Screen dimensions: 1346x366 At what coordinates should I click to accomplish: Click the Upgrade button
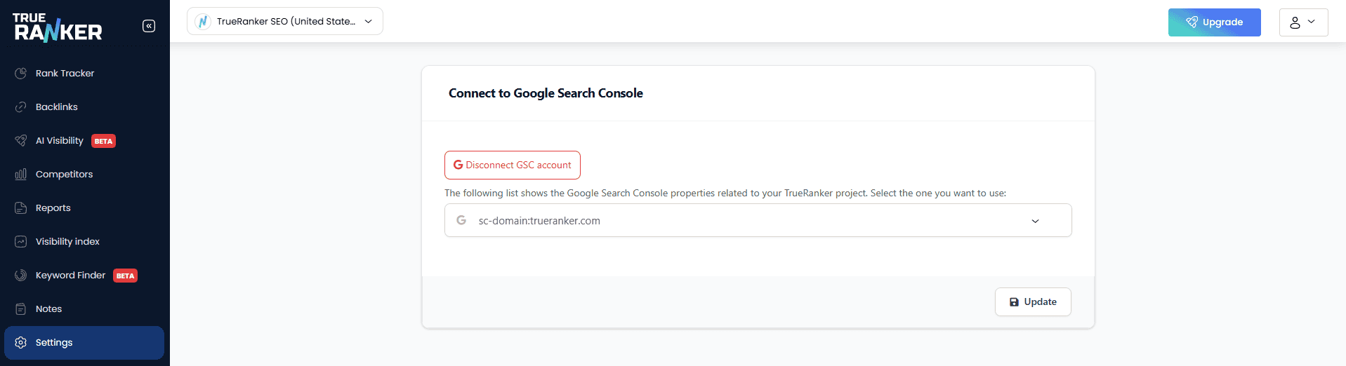pos(1214,22)
